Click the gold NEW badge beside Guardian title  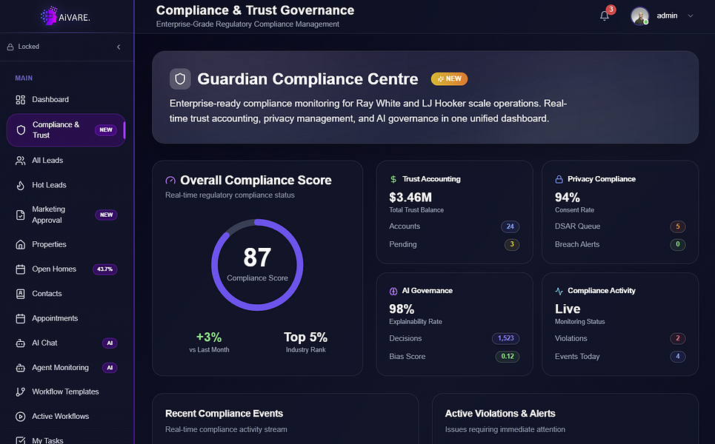click(x=449, y=78)
